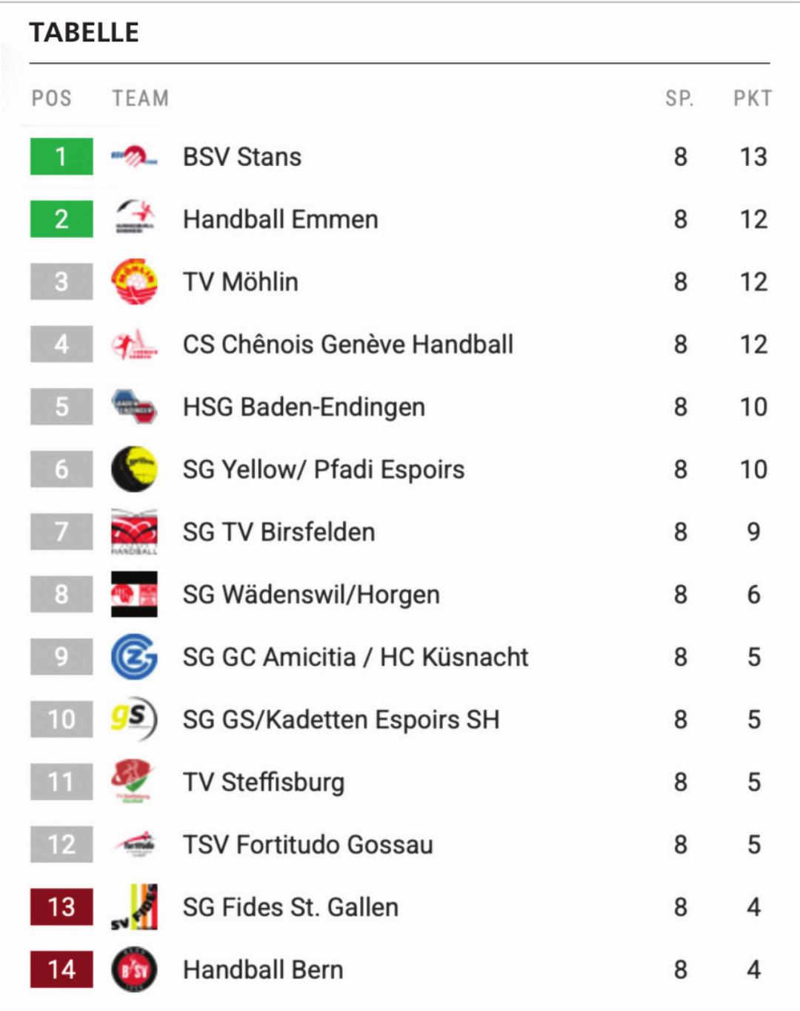Select the TV Möhlin crest icon
Image resolution: width=800 pixels, height=1011 pixels.
[134, 281]
